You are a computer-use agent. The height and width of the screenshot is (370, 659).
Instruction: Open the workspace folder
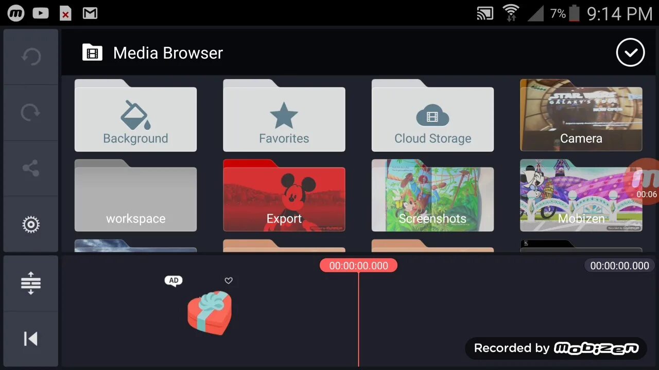click(135, 195)
